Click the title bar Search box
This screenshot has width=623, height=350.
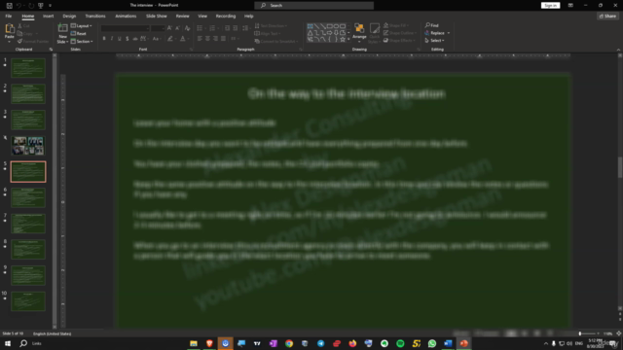coord(313,6)
